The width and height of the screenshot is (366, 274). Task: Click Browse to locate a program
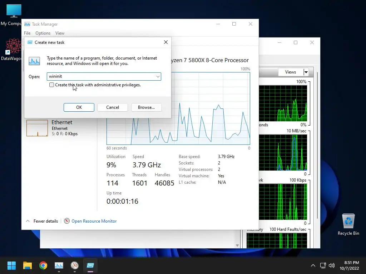pyautogui.click(x=146, y=107)
